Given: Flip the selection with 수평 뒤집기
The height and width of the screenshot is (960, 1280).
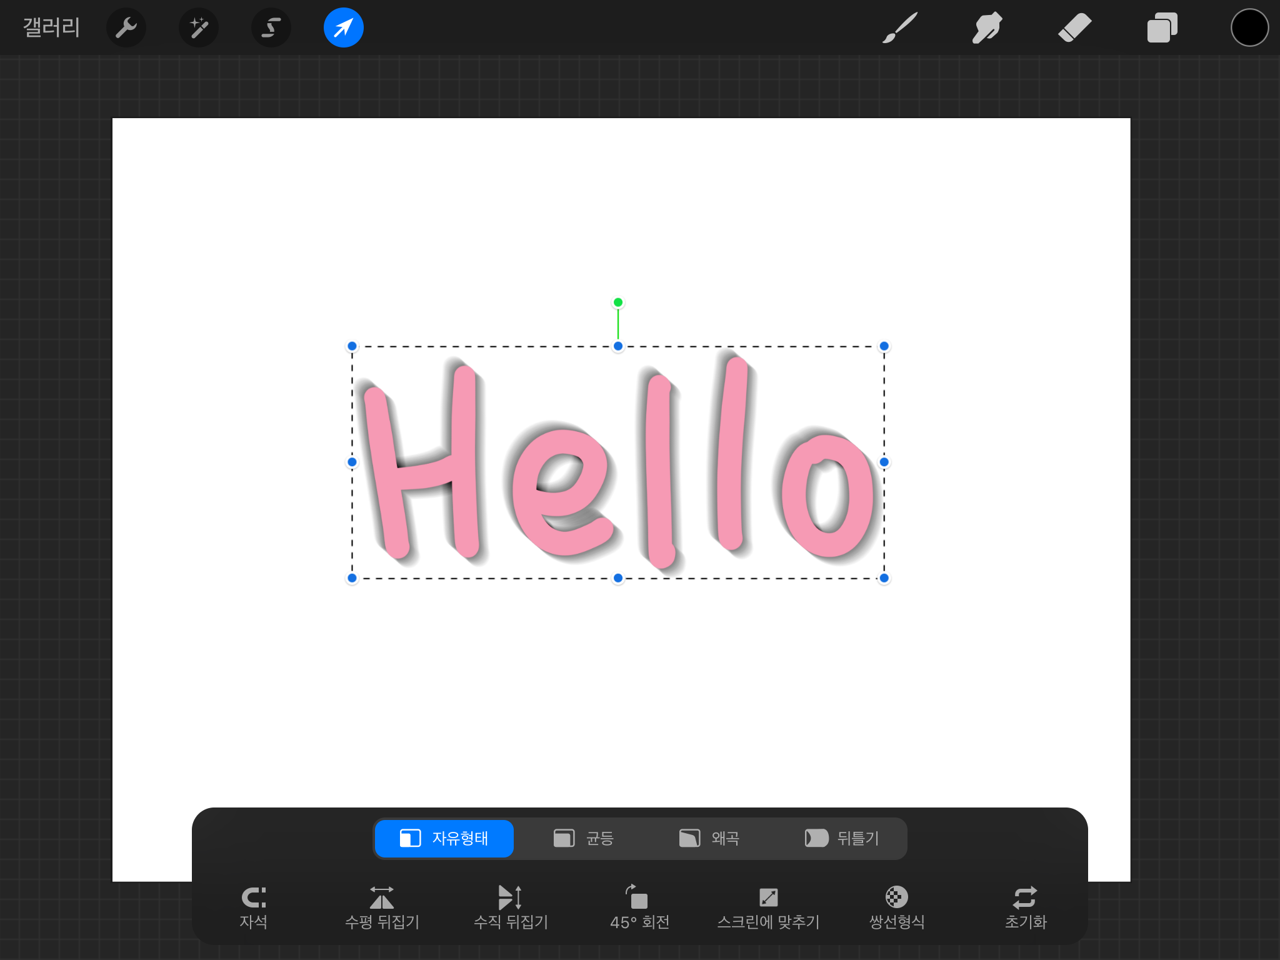Looking at the screenshot, I should (x=382, y=906).
